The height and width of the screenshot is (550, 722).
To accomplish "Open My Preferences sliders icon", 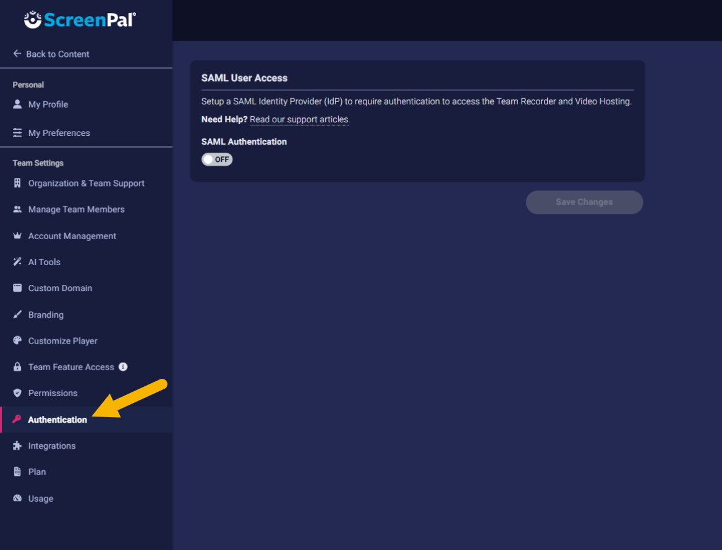I will 17,133.
